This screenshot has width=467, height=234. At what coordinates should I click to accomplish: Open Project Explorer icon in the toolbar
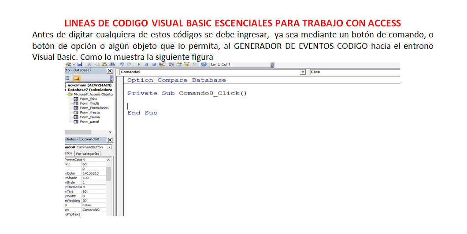coord(171,64)
